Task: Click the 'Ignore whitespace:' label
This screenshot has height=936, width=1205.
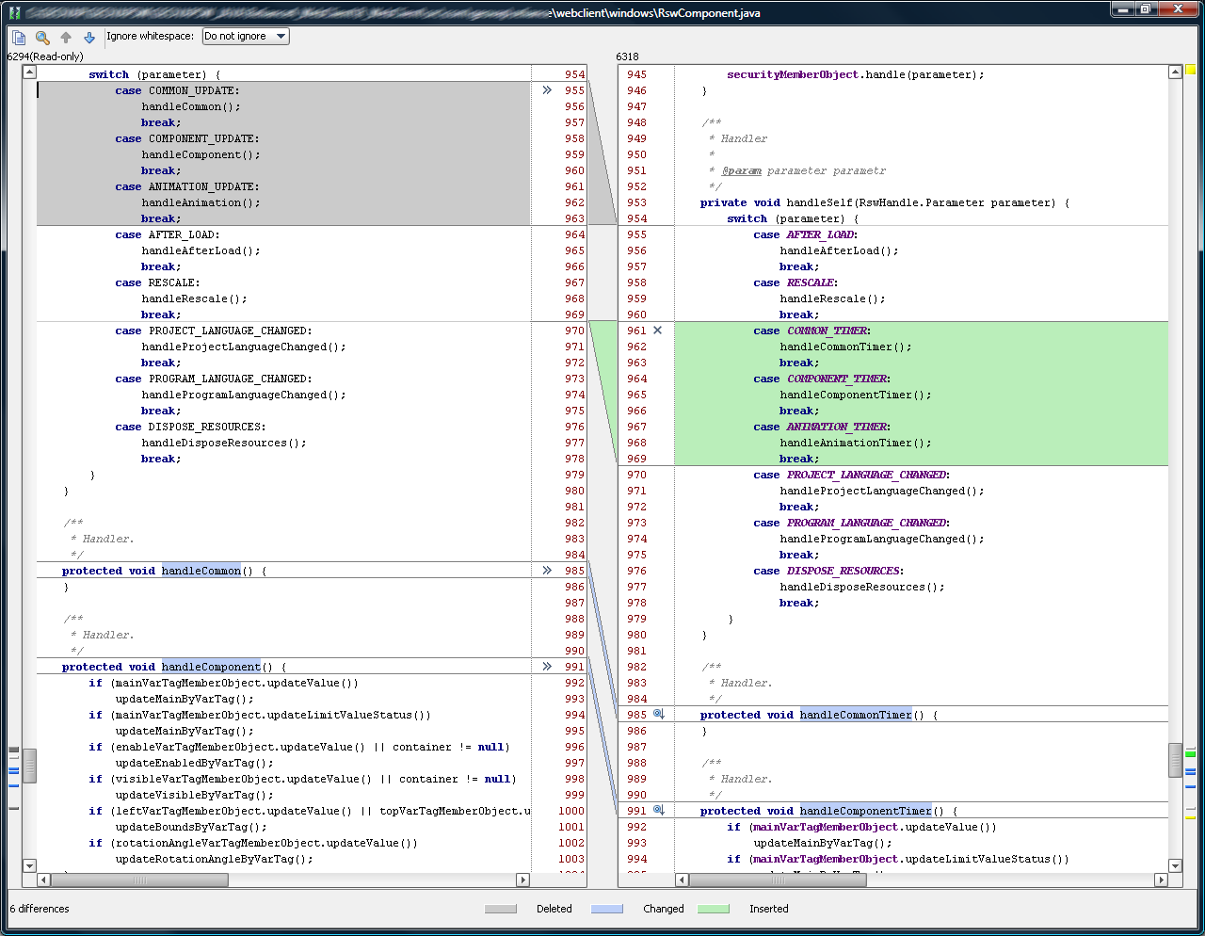Action: [x=151, y=36]
